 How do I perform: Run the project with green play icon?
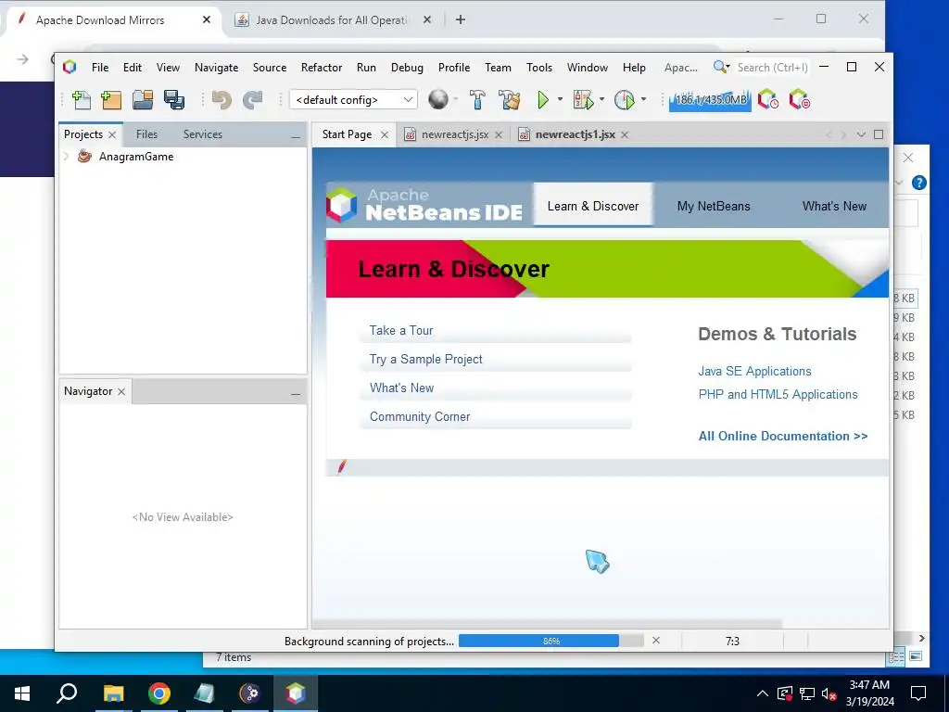coord(543,99)
